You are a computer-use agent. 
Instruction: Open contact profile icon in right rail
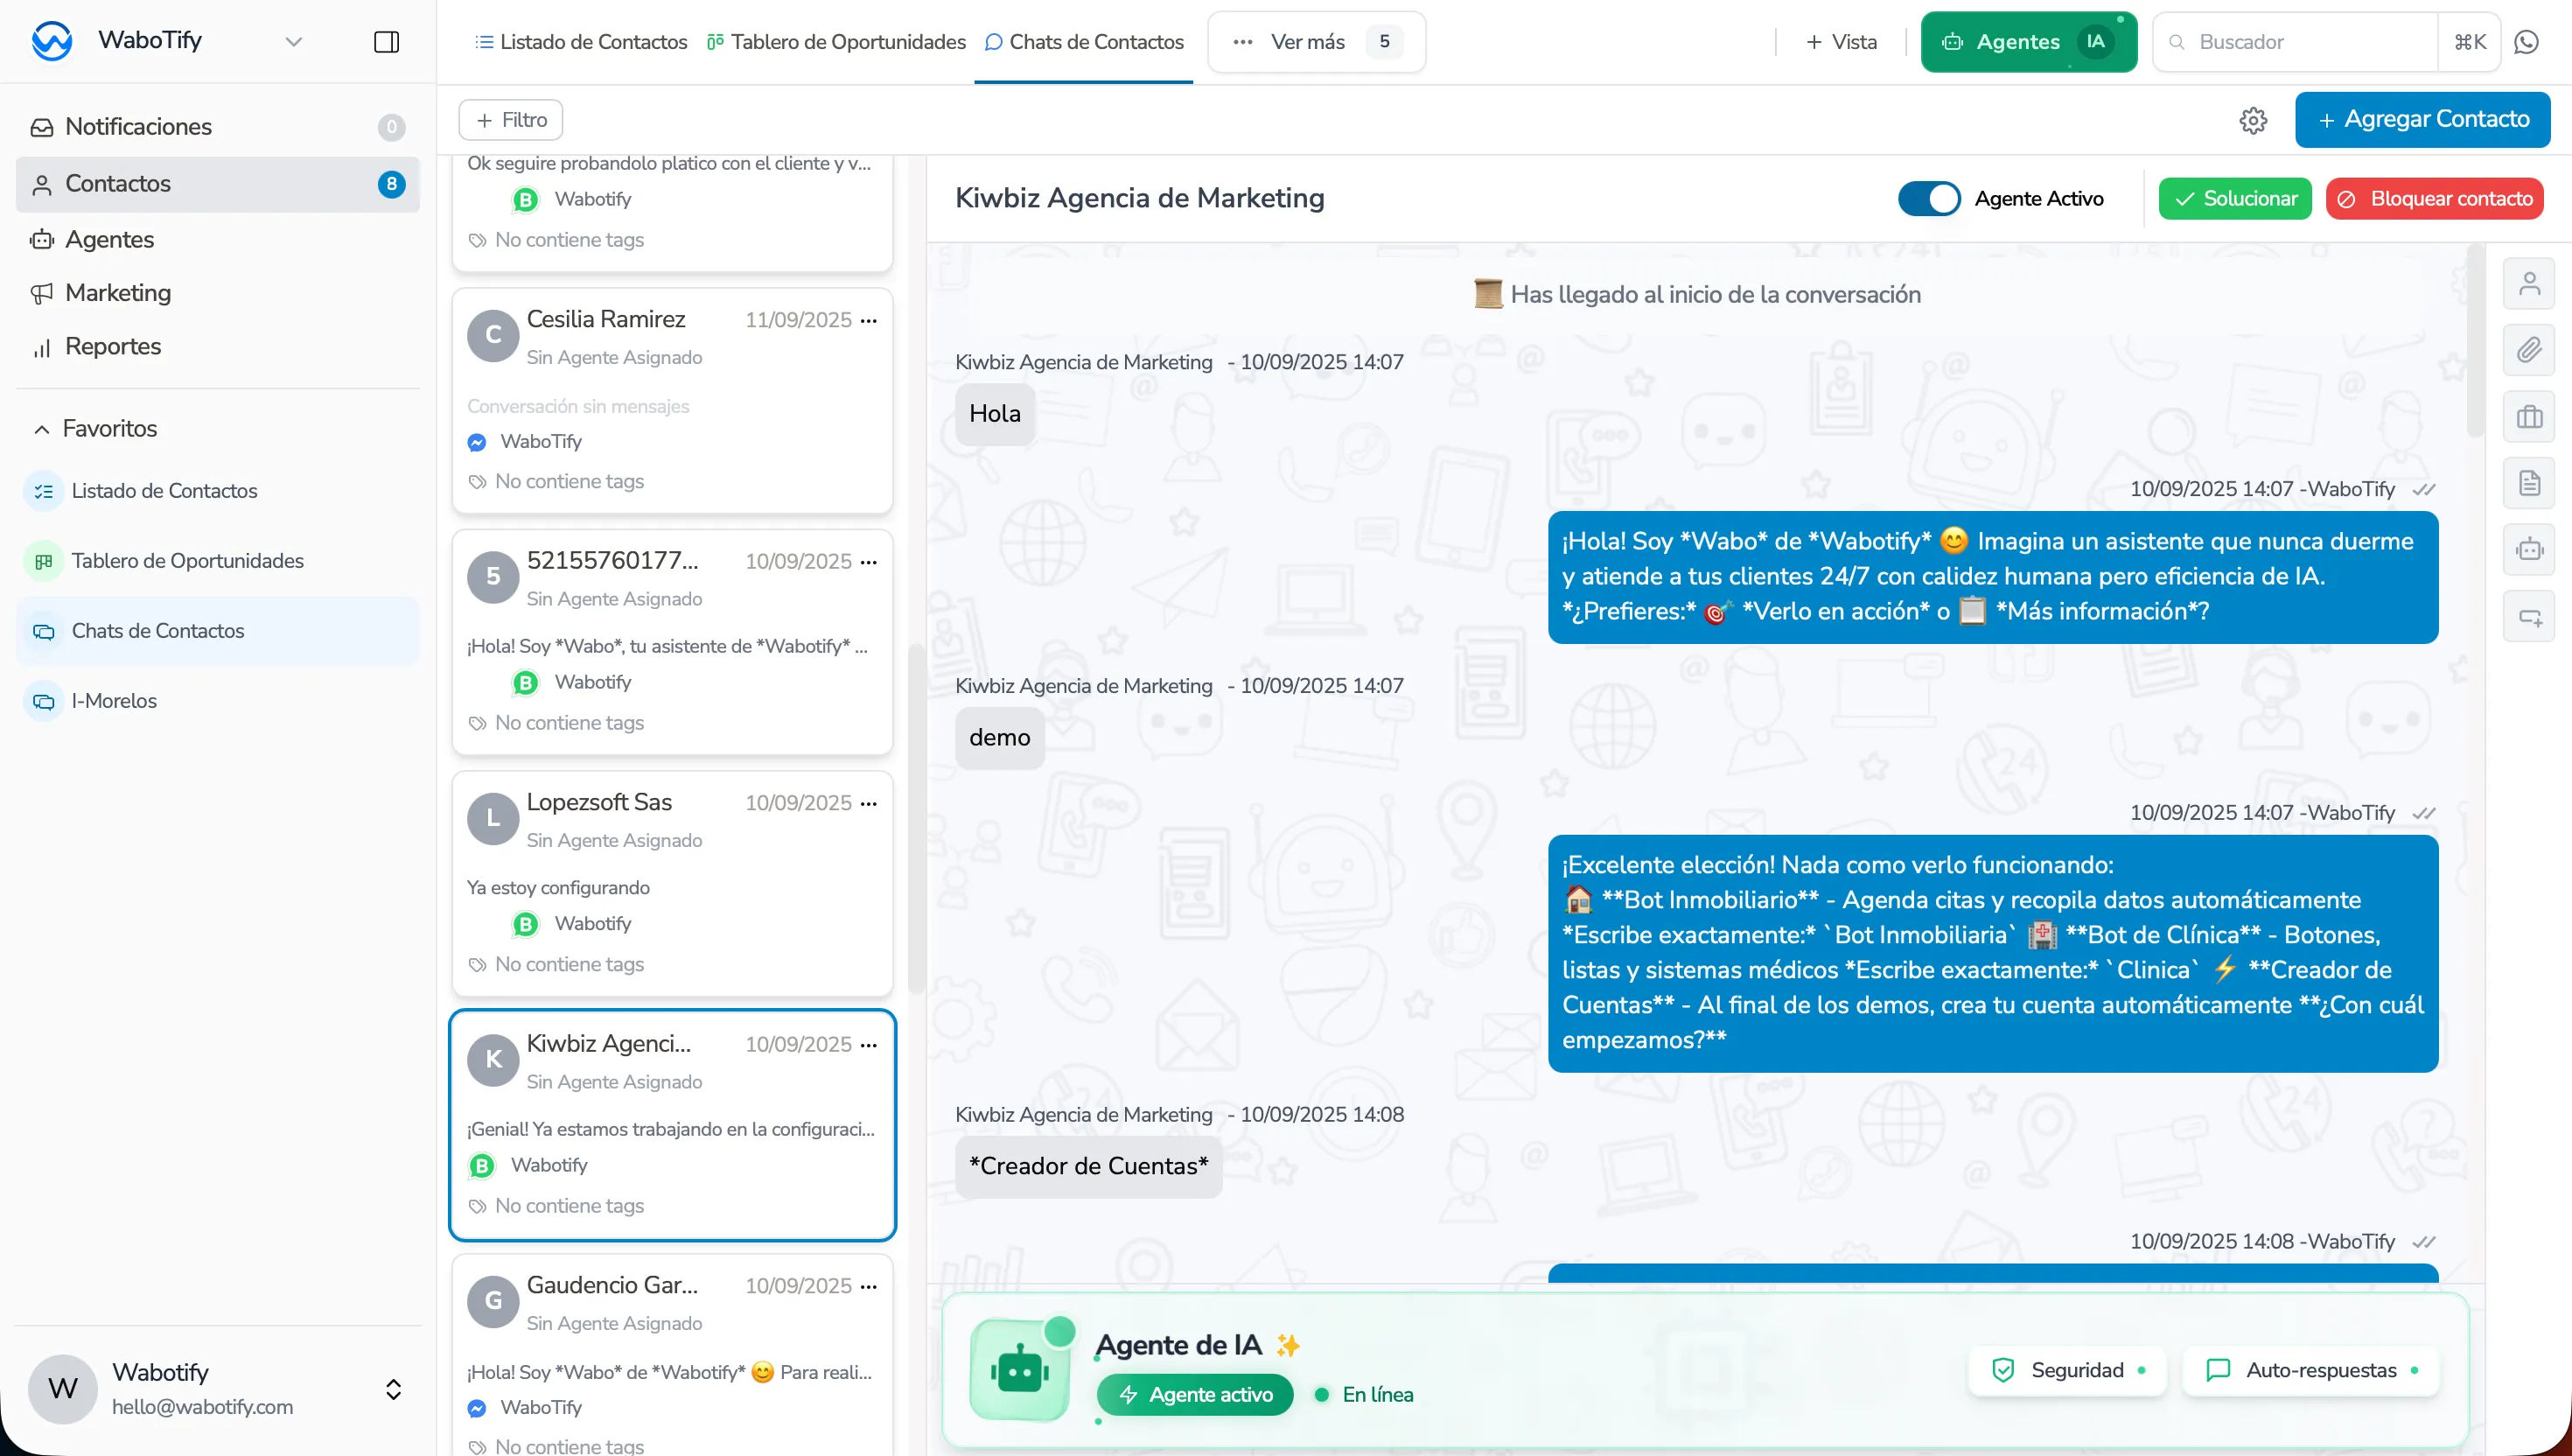coord(2528,284)
